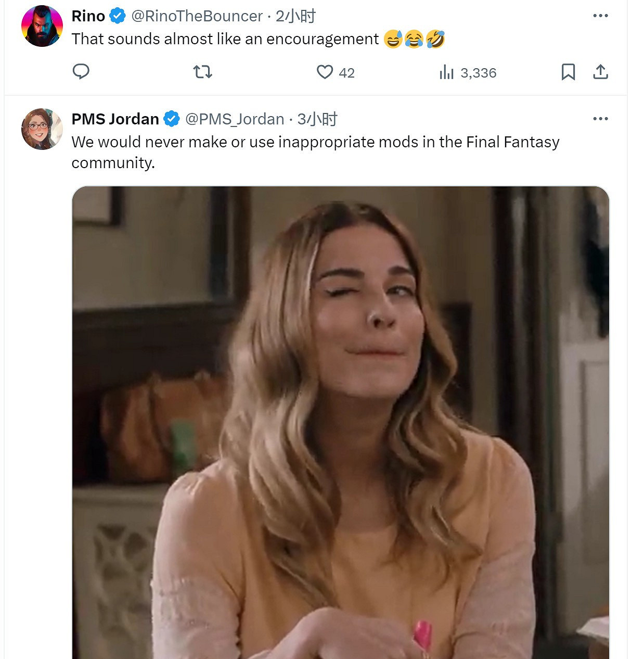Viewport: 632px width, 659px height.
Task: Open more options on PMS Jordan's tweet
Action: pyautogui.click(x=600, y=119)
